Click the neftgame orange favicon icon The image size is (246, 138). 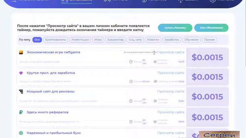21,52
